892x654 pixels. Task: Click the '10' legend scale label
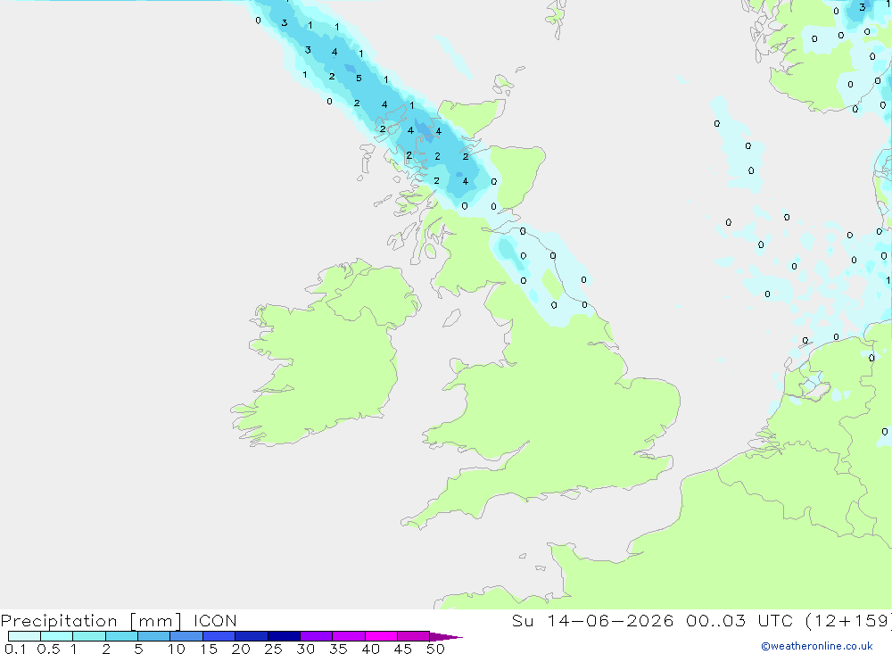coord(177,649)
